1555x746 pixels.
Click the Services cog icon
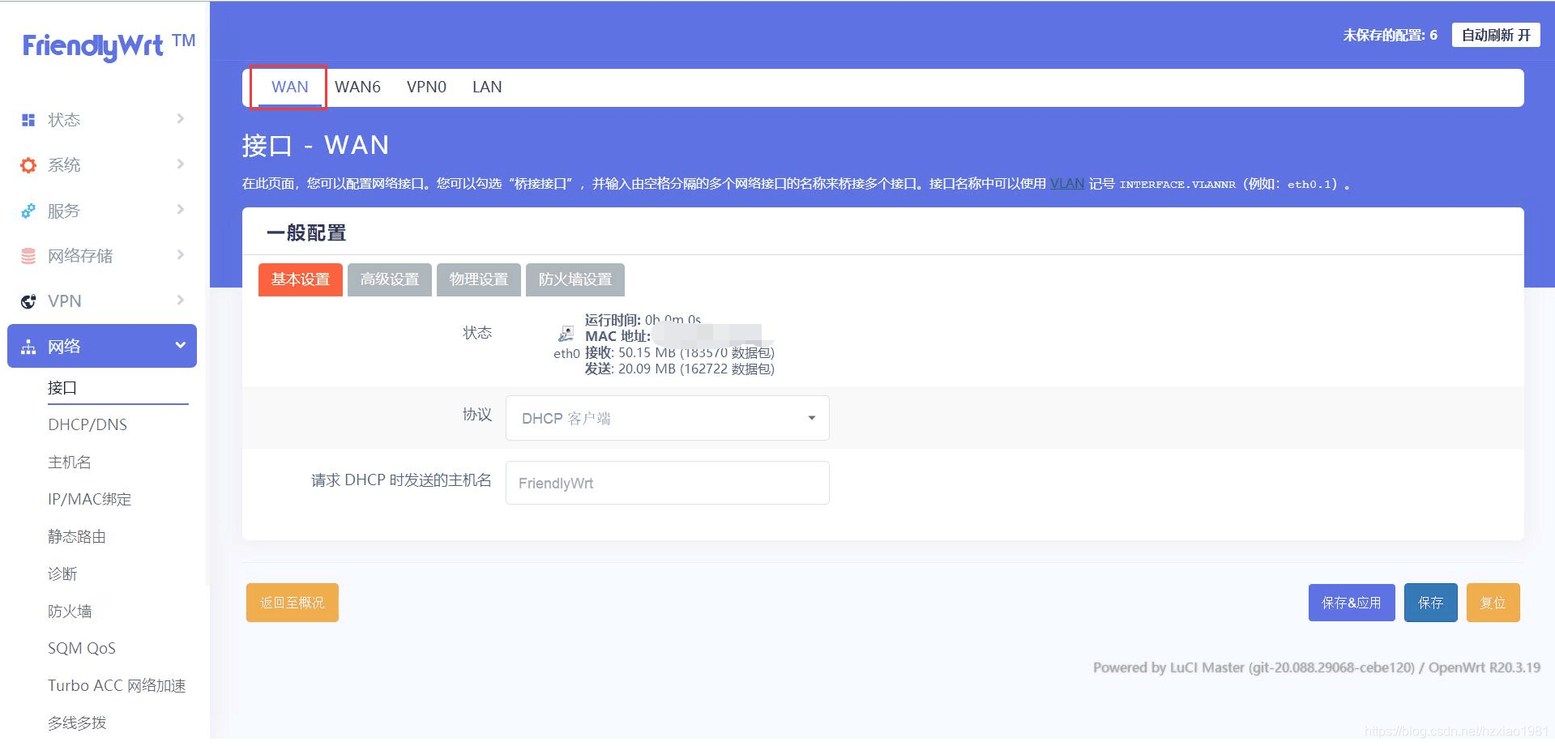tap(28, 211)
